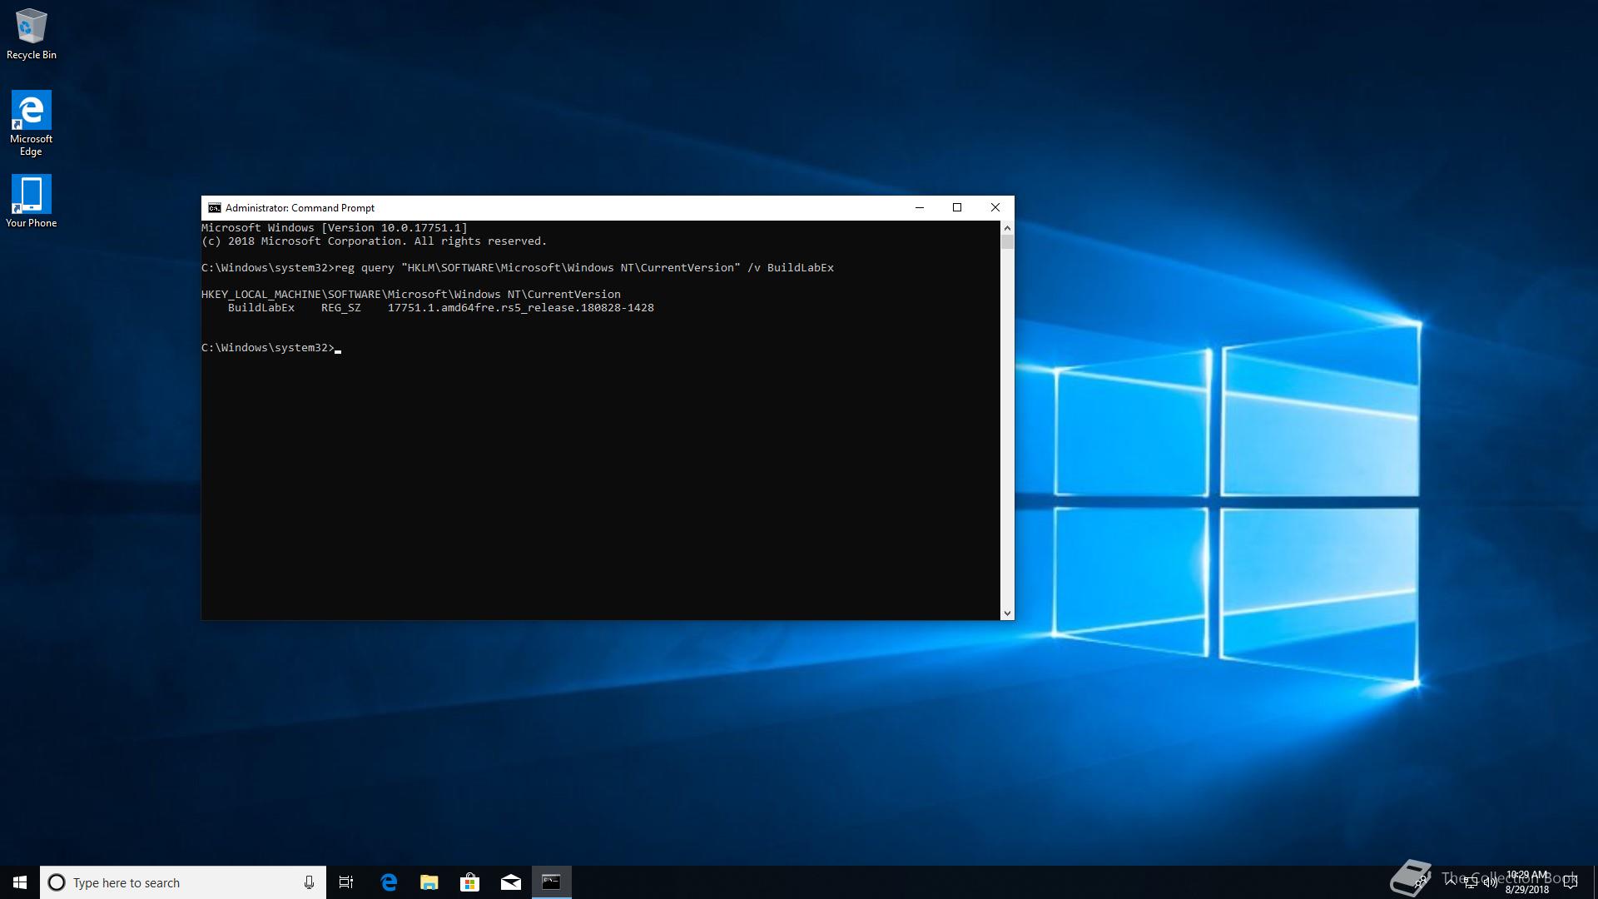Click the BuildLabEx value 17751.1.amd64fre.rs5_release.180828-1428

(520, 308)
